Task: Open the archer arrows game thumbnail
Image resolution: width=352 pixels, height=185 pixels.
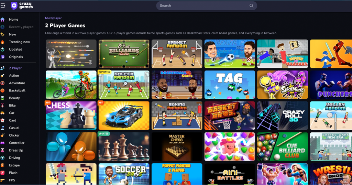Action: 71,54
